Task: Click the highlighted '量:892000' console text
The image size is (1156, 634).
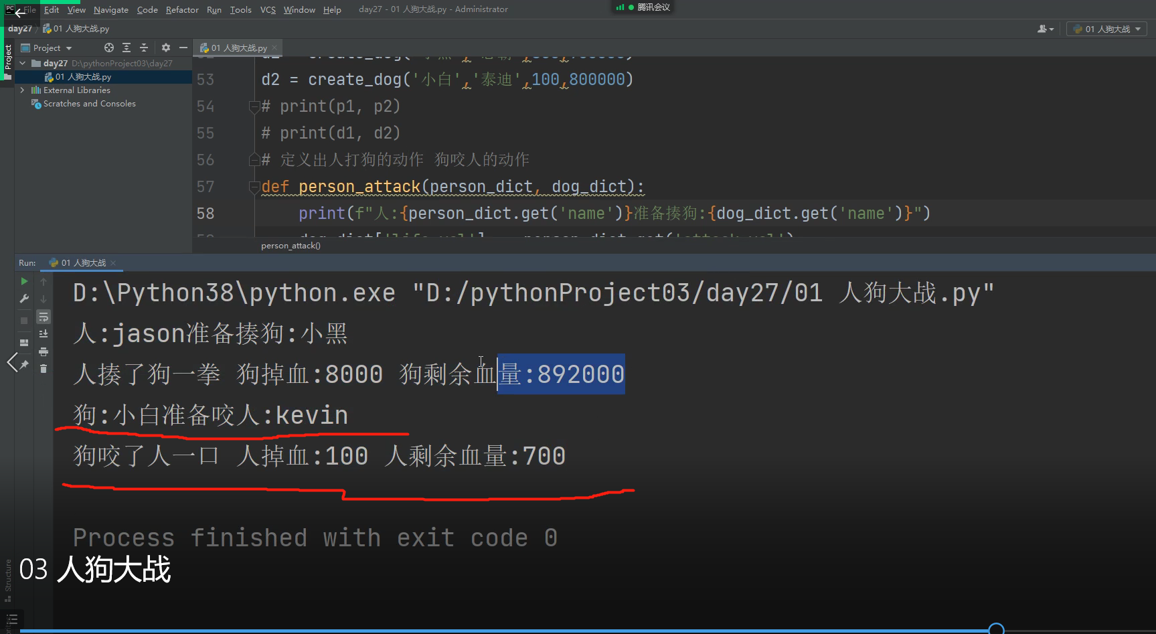Action: 561,374
